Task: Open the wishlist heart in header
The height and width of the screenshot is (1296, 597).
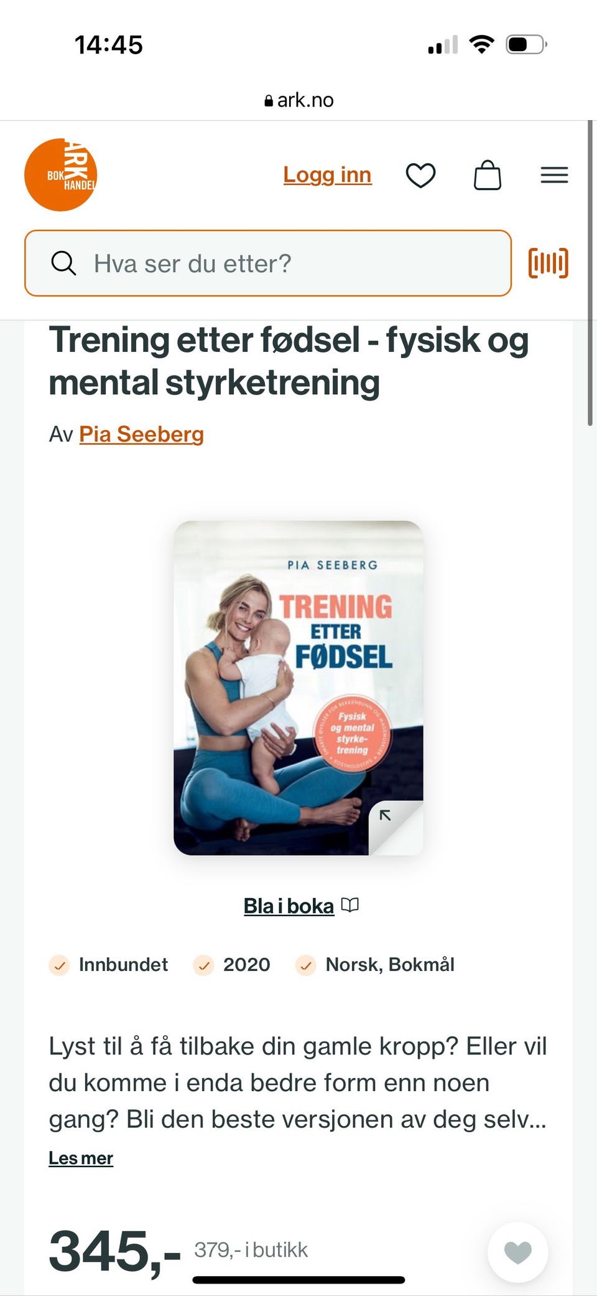Action: coord(420,175)
